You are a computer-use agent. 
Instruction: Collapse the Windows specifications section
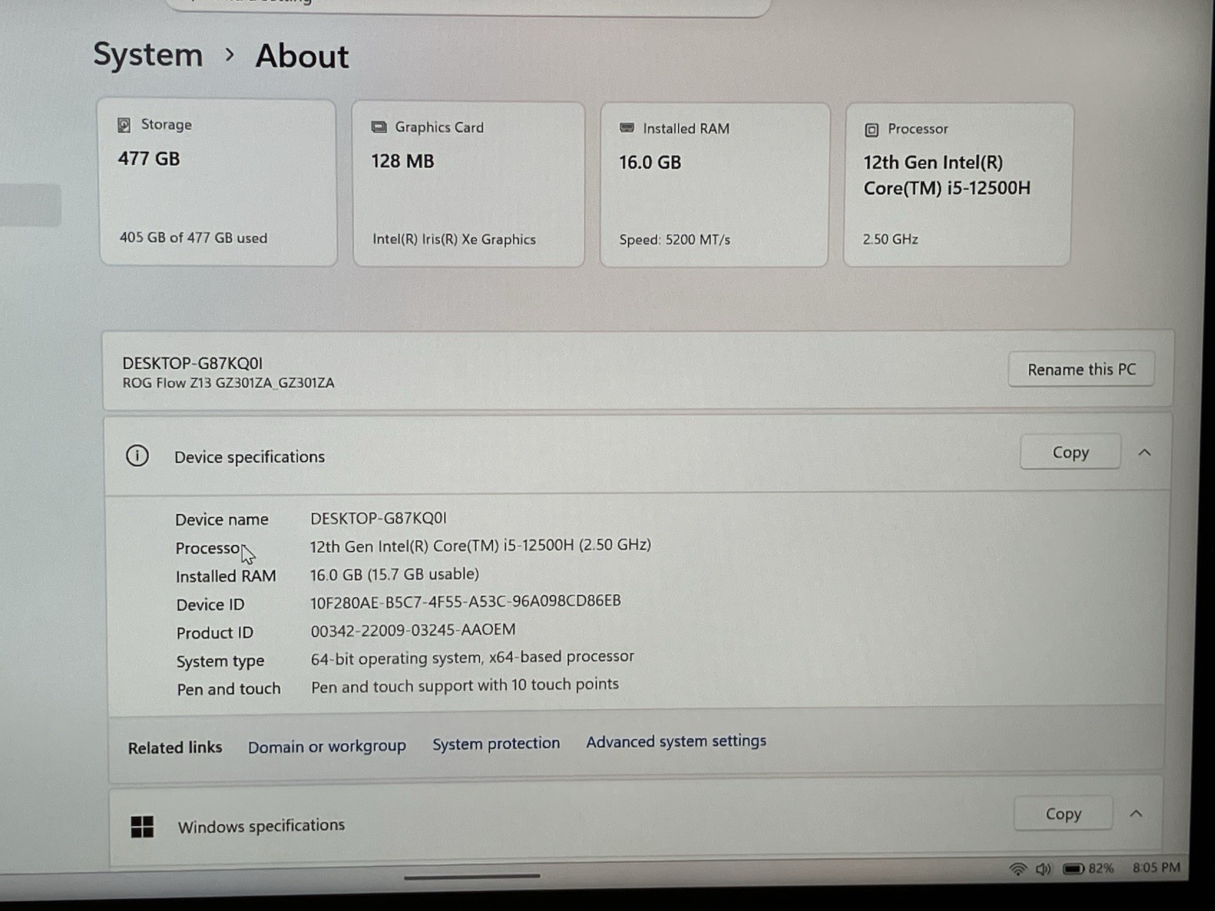pos(1136,814)
